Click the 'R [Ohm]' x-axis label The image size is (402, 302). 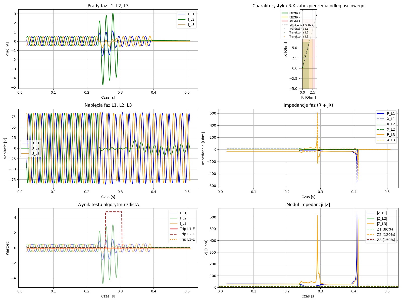(x=308, y=97)
